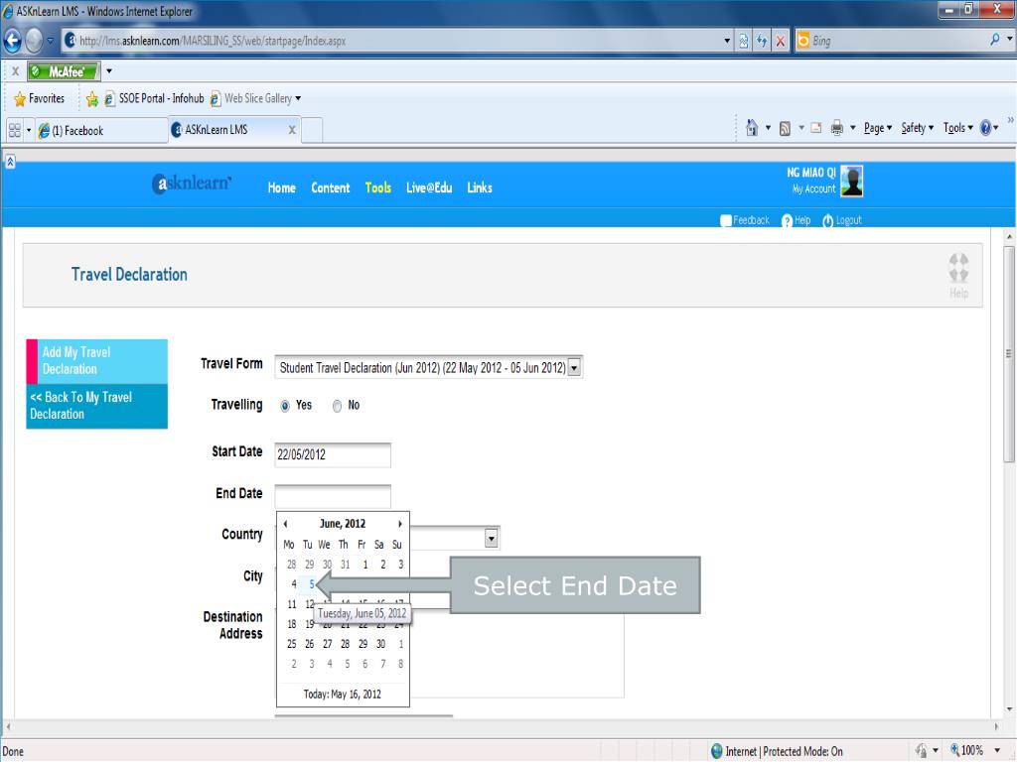Click the browser address bar URL
The width and height of the screenshot is (1017, 762).
click(x=213, y=41)
